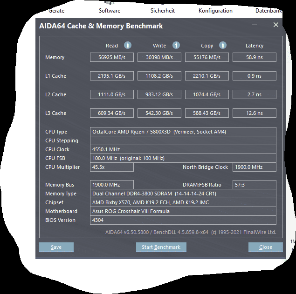Open the Geräte menu item
Screen dimensions: 296x294
(56, 11)
